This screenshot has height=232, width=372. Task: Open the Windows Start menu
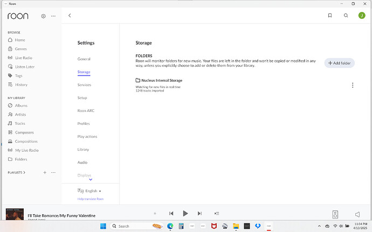click(103, 226)
